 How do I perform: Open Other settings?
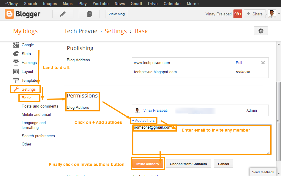coord(26,144)
